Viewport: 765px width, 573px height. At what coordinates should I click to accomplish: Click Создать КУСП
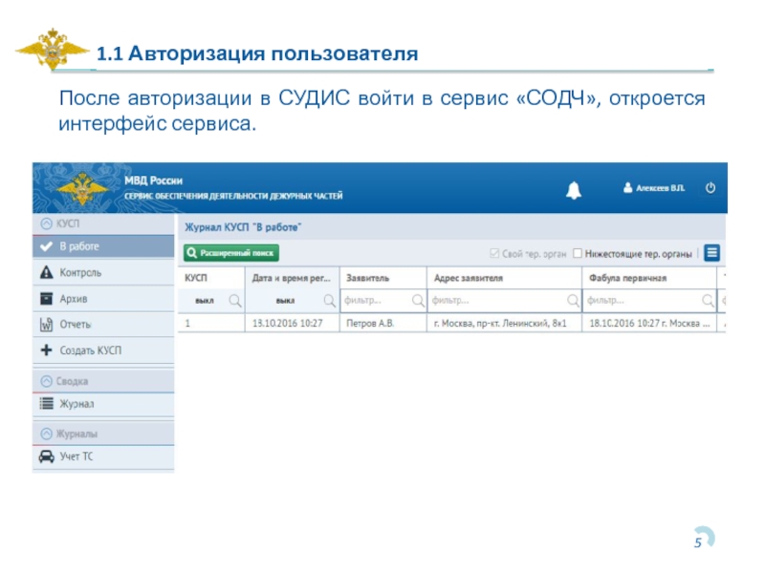point(103,350)
